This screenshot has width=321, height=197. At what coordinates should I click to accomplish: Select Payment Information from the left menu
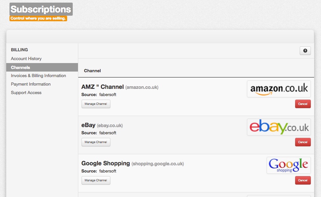coord(31,84)
